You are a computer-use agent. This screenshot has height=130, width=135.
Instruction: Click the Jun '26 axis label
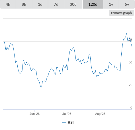pos(34,114)
